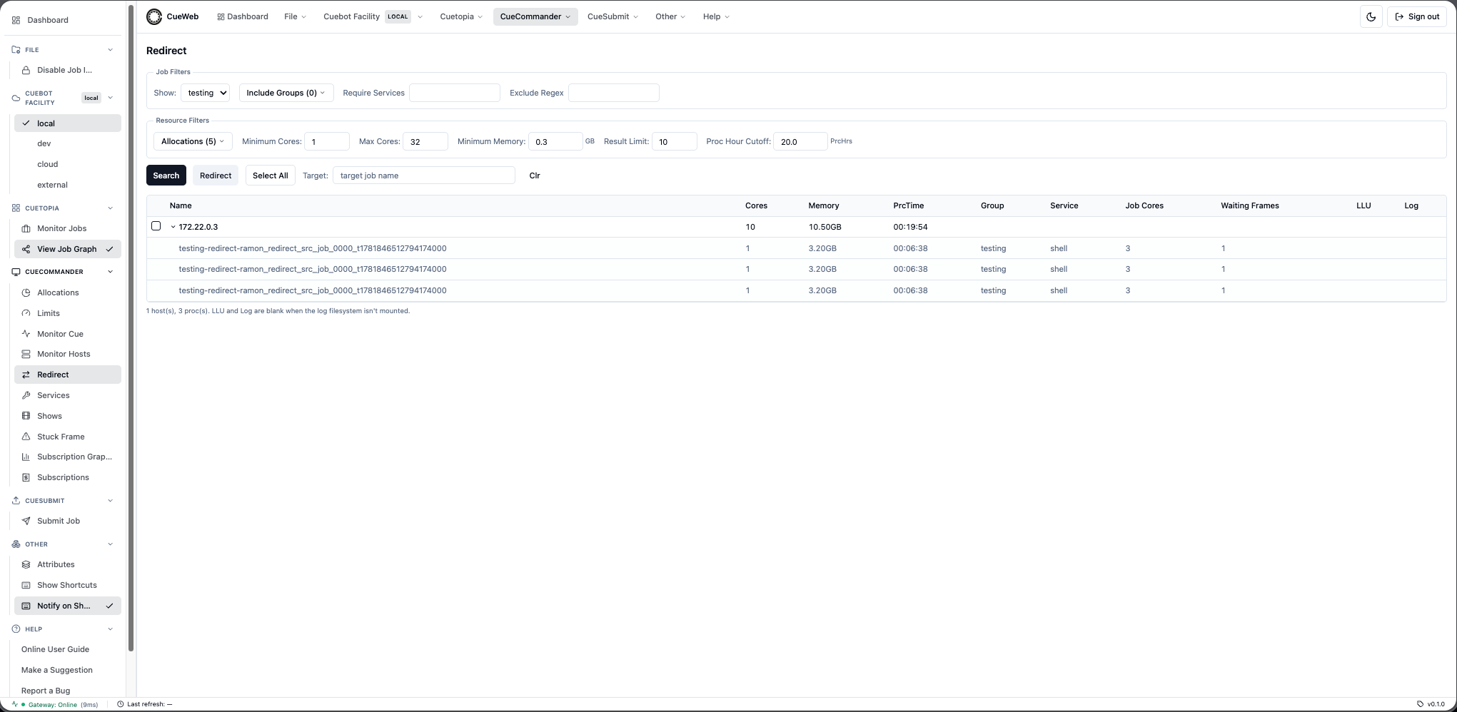1457x712 pixels.
Task: Click the Help question mark icon
Action: click(x=16, y=629)
